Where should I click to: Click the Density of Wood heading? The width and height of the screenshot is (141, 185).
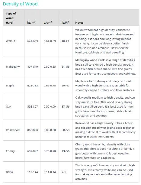point(20,4)
